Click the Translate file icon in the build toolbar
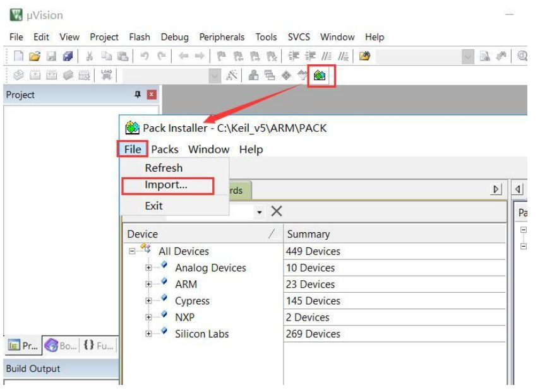Screen dimensions: 552x390 [18, 75]
